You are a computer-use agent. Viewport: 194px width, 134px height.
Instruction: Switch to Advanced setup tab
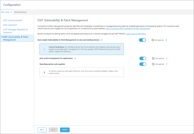click(x=20, y=12)
